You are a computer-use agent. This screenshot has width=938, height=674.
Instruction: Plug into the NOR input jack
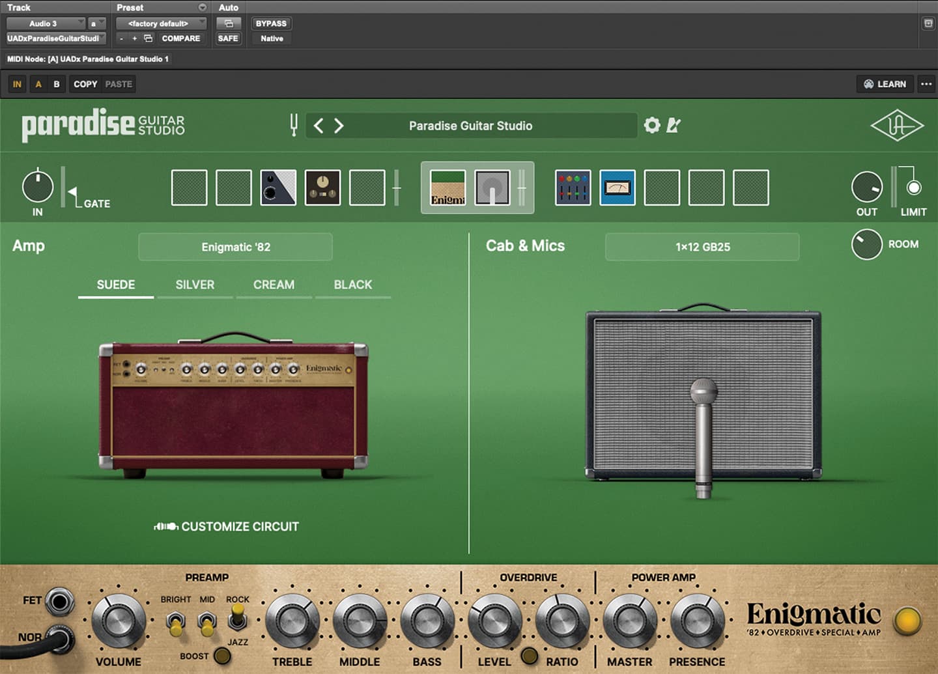[59, 639]
